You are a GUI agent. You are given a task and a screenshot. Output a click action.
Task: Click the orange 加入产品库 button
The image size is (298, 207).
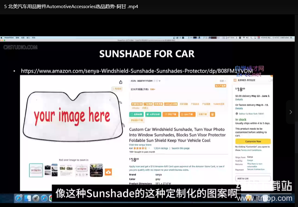(x=220, y=86)
